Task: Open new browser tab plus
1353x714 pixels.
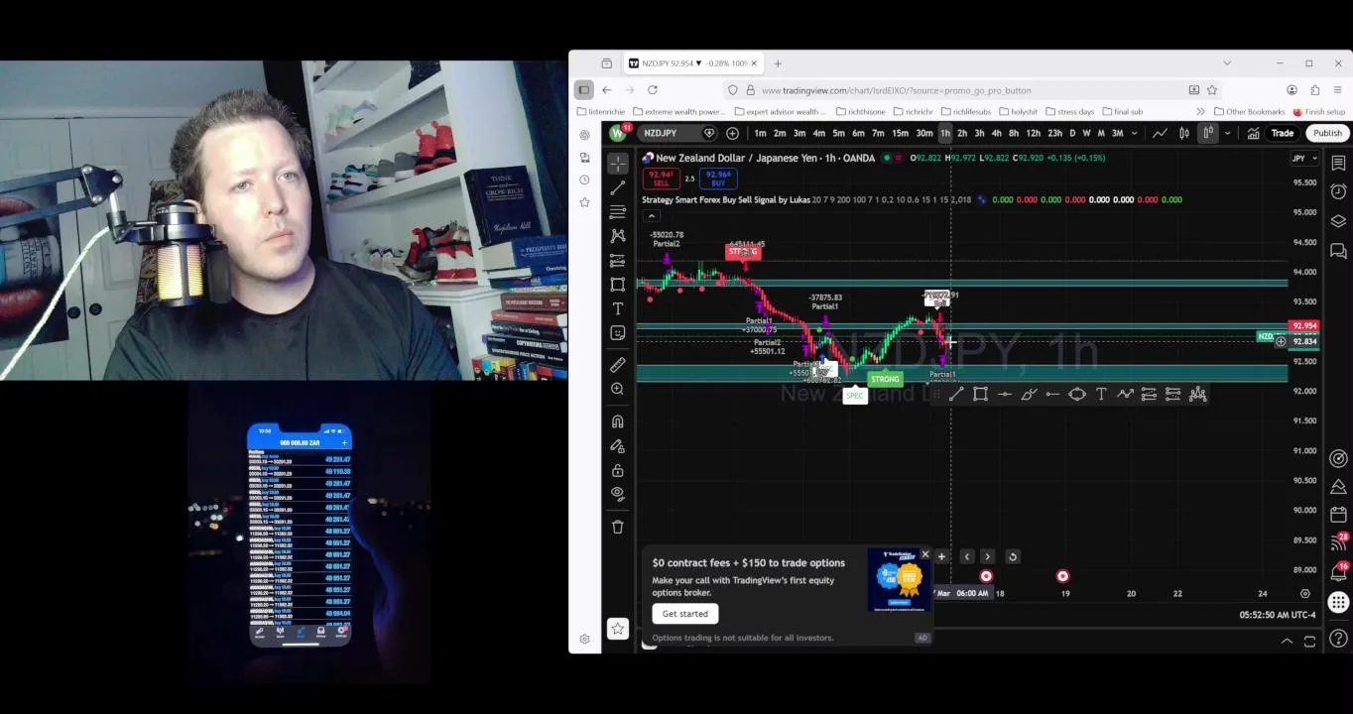Action: pyautogui.click(x=779, y=63)
